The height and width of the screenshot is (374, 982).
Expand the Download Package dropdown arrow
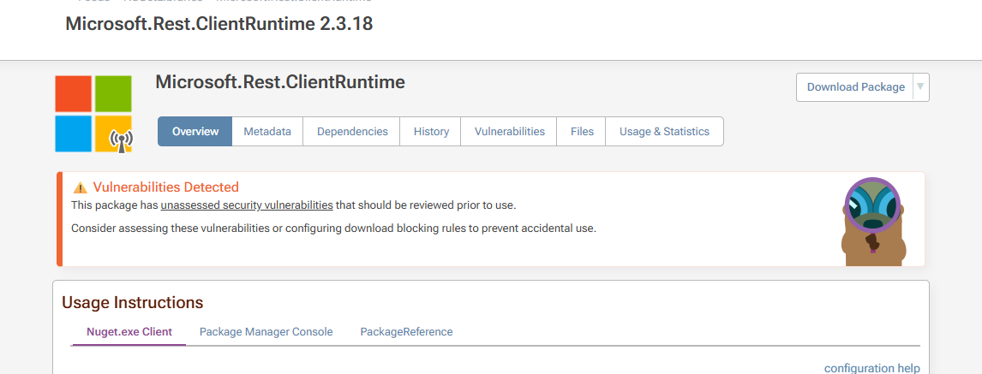[920, 86]
